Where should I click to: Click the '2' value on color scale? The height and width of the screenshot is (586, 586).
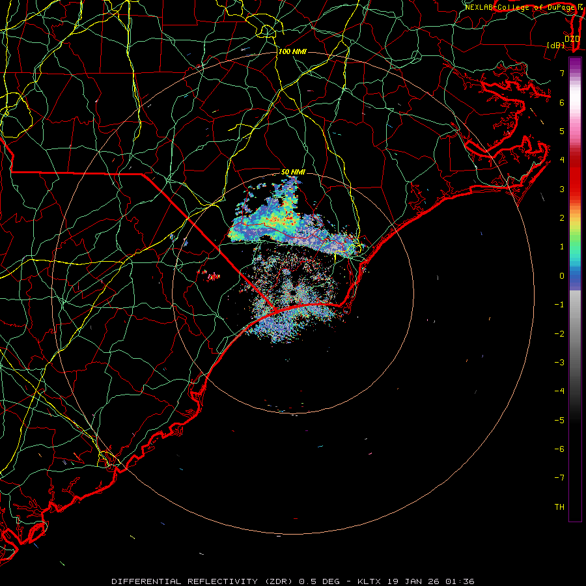[x=562, y=218]
